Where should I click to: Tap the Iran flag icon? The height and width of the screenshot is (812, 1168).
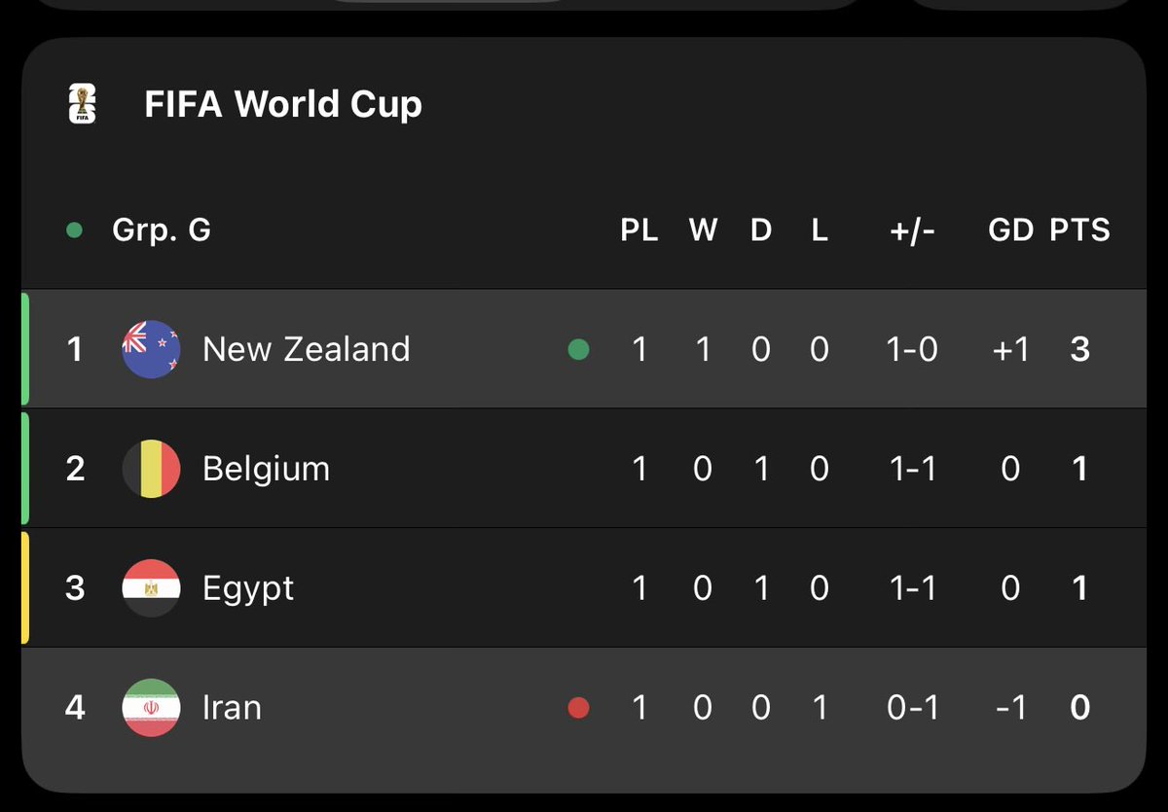151,707
